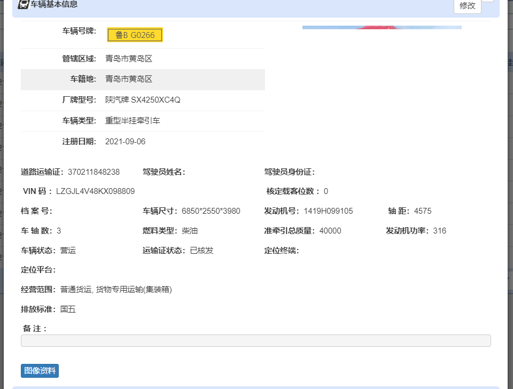Screen dimensions: 513x389
Task: Select the 车籍地 highlighted row
Action: point(143,79)
